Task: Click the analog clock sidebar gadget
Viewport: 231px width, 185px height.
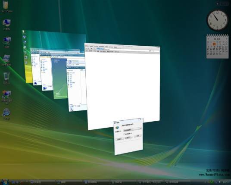Action: point(217,20)
